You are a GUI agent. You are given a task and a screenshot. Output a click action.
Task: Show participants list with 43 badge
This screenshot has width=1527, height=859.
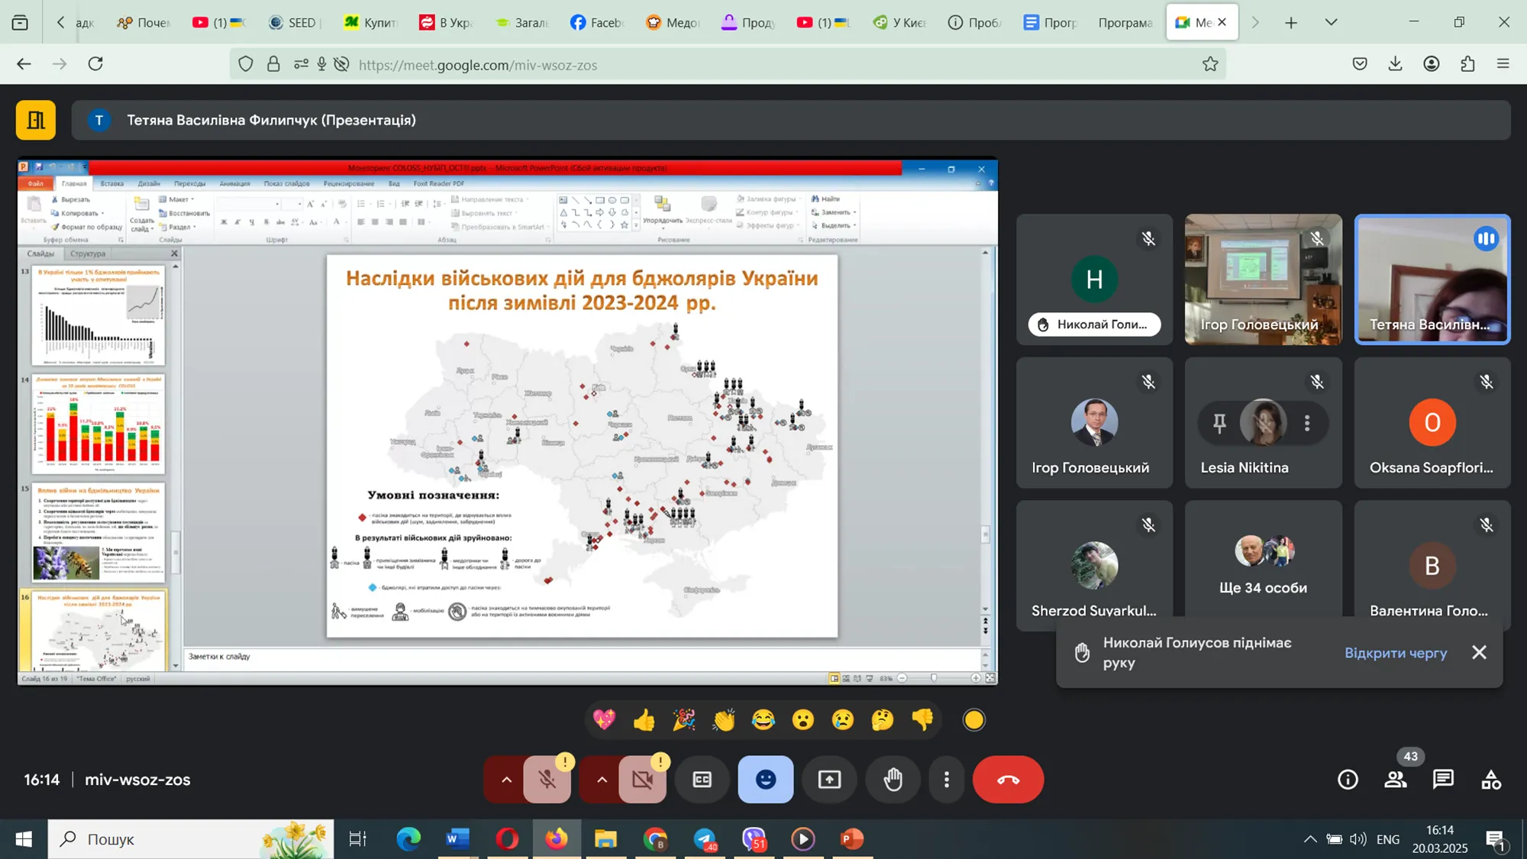coord(1396,780)
